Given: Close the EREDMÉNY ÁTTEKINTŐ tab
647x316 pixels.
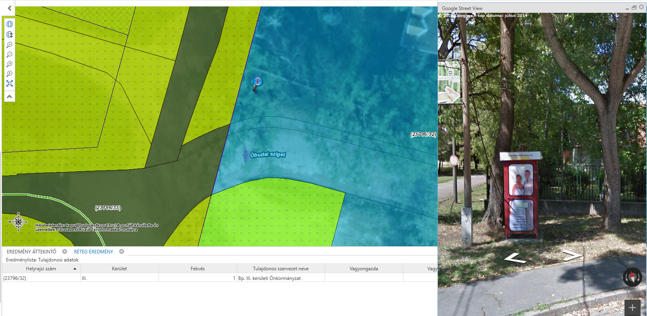Looking at the screenshot, I should (x=65, y=251).
